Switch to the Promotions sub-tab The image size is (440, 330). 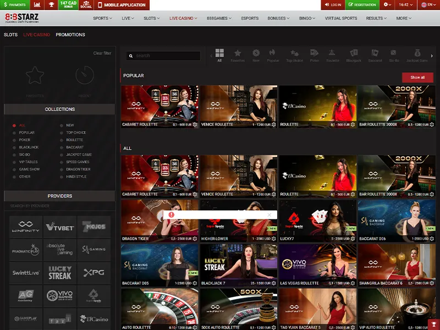pos(70,35)
